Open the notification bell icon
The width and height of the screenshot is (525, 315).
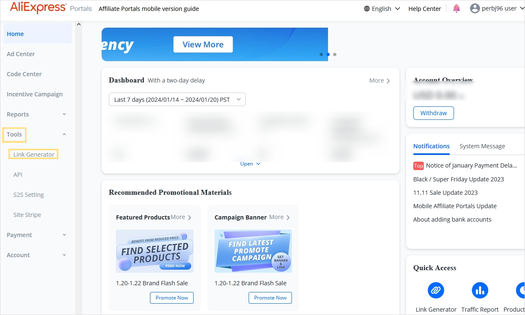click(x=457, y=8)
